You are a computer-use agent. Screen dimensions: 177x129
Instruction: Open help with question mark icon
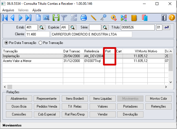(172, 18)
